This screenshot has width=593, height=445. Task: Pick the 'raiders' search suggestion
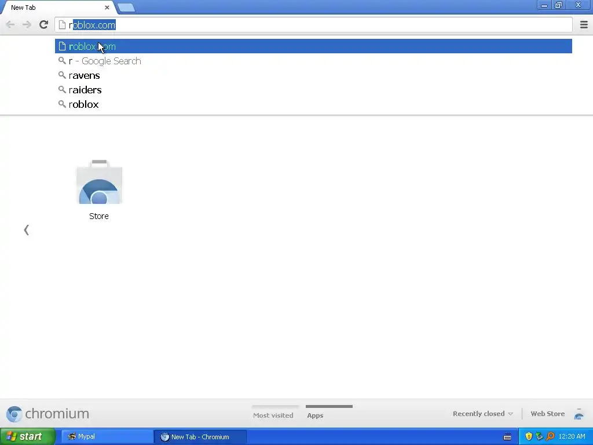coord(313,90)
